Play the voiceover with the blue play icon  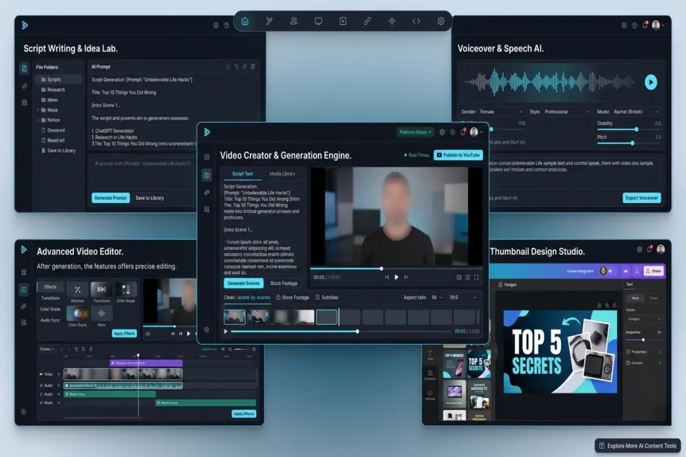[x=650, y=82]
